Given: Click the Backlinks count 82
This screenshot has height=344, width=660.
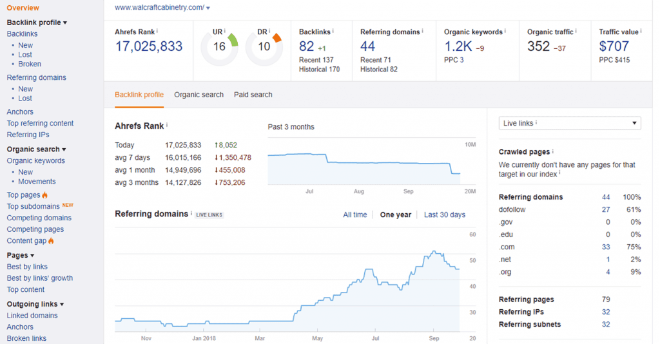Looking at the screenshot, I should [306, 46].
